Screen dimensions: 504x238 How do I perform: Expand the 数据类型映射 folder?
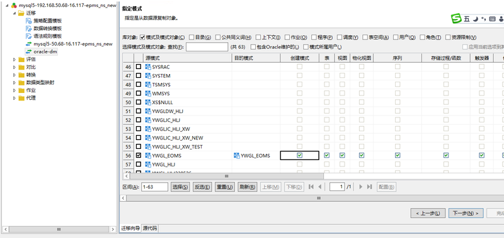[14, 83]
